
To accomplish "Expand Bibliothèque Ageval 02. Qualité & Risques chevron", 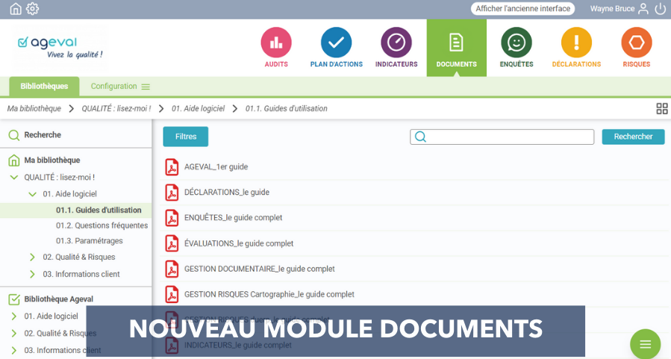I will click(13, 334).
